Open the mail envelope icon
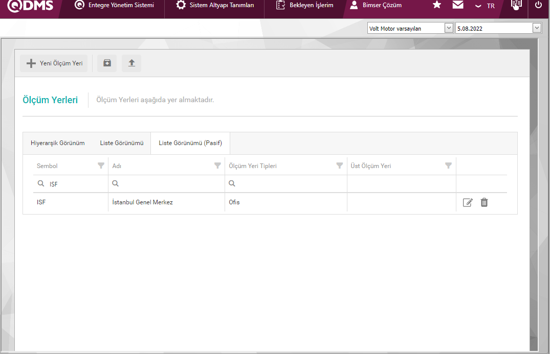This screenshot has width=550, height=354. pyautogui.click(x=458, y=5)
